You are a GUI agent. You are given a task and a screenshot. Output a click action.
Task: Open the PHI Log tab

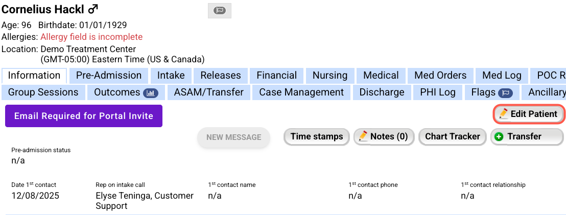point(438,92)
